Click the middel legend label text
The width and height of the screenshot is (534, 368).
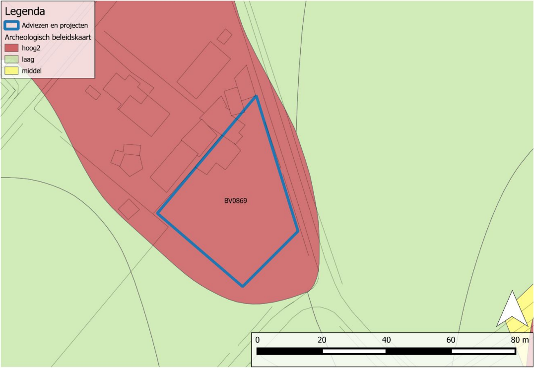click(32, 71)
